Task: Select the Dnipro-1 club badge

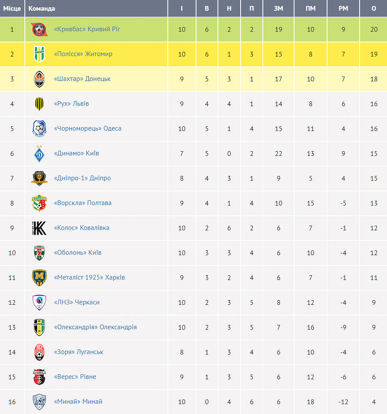Action: [x=39, y=178]
